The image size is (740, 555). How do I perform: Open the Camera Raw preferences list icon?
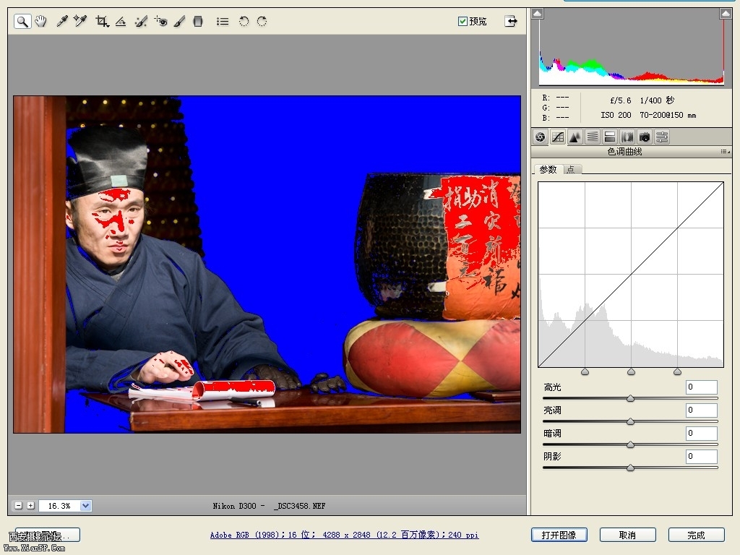[223, 22]
